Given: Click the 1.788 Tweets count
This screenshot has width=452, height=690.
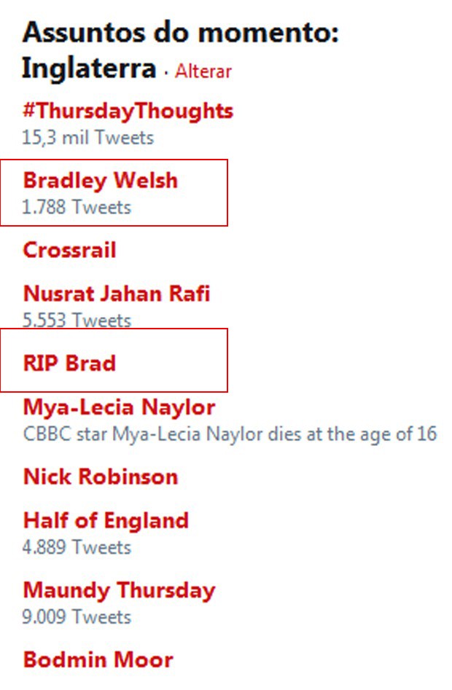Looking at the screenshot, I should pos(77,207).
